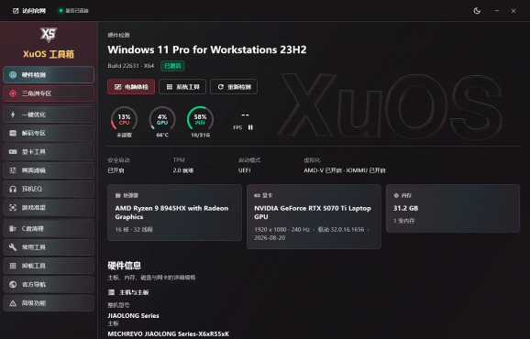This screenshot has width=530, height=339.
Task: Click the 系统工具 button
Action: pyautogui.click(x=182, y=87)
